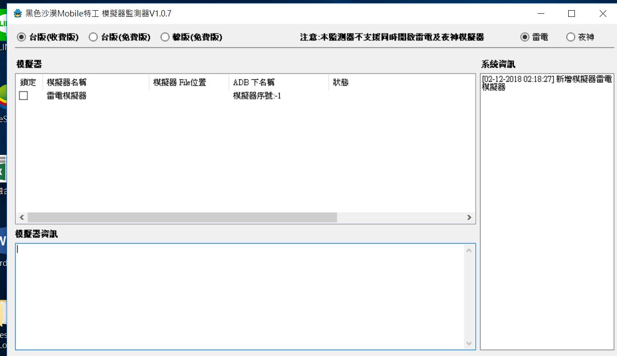Click the 模擬器名稱 column header
Image resolution: width=617 pixels, height=356 pixels.
click(x=96, y=83)
